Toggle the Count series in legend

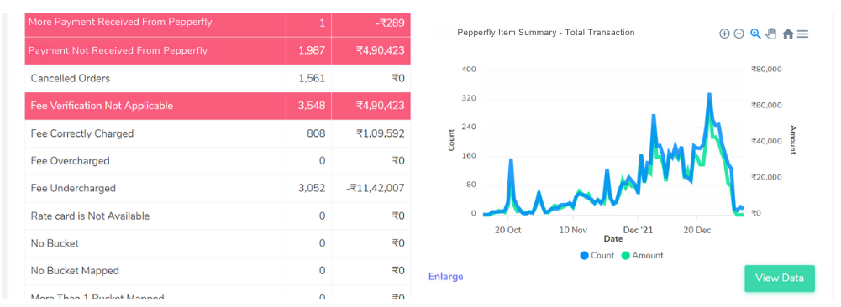pyautogui.click(x=597, y=256)
